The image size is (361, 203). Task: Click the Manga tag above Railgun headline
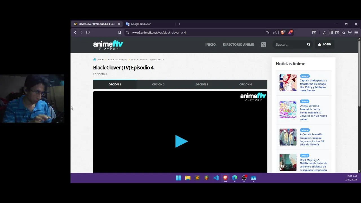pos(305,130)
